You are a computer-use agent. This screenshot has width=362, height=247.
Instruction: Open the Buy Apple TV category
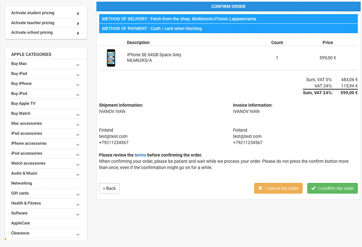point(24,103)
